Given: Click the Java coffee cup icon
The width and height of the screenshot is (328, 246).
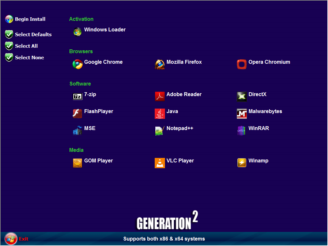Looking at the screenshot, I should tap(160, 114).
